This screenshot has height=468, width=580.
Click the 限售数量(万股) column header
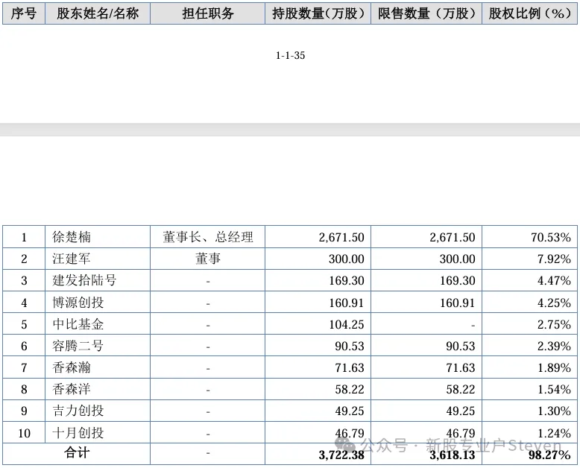(x=426, y=13)
